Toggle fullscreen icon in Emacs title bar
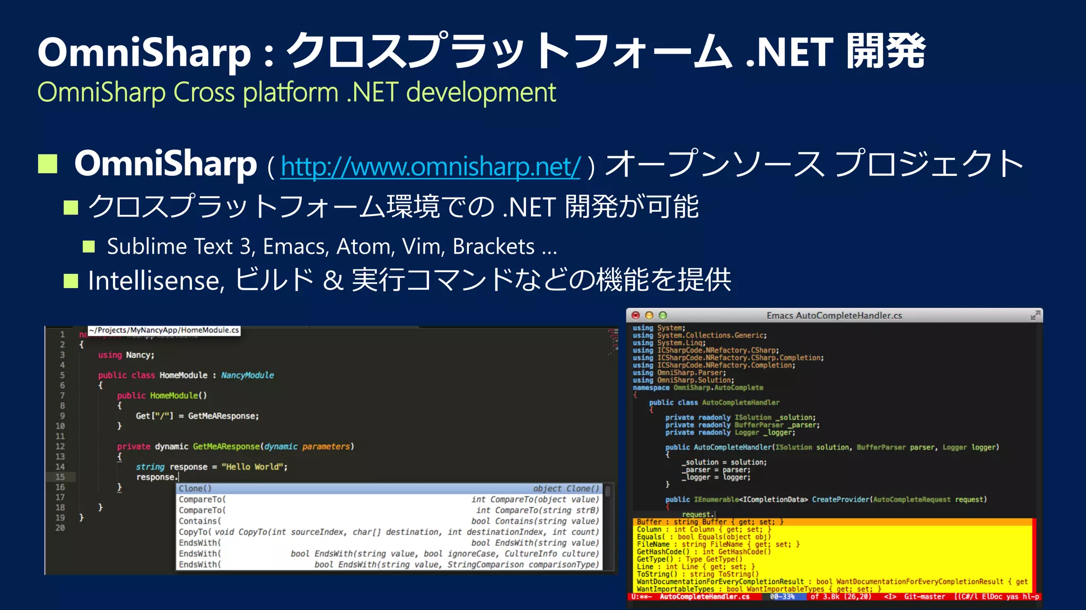This screenshot has height=610, width=1086. coord(1035,316)
